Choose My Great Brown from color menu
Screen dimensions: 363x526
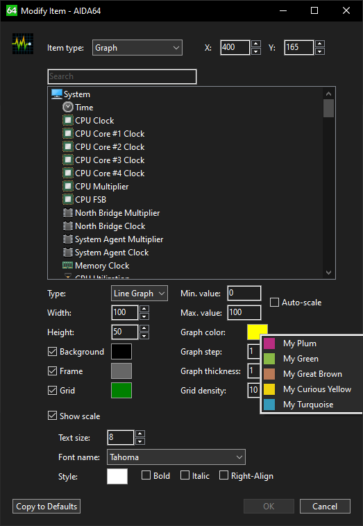coord(312,374)
